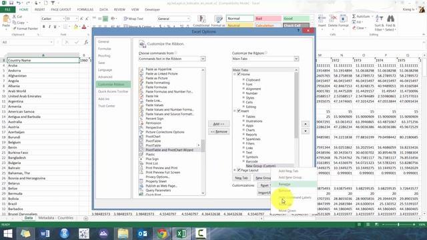Open Sort & Filter in Editing group
This screenshot has width=427, height=240.
click(380, 23)
